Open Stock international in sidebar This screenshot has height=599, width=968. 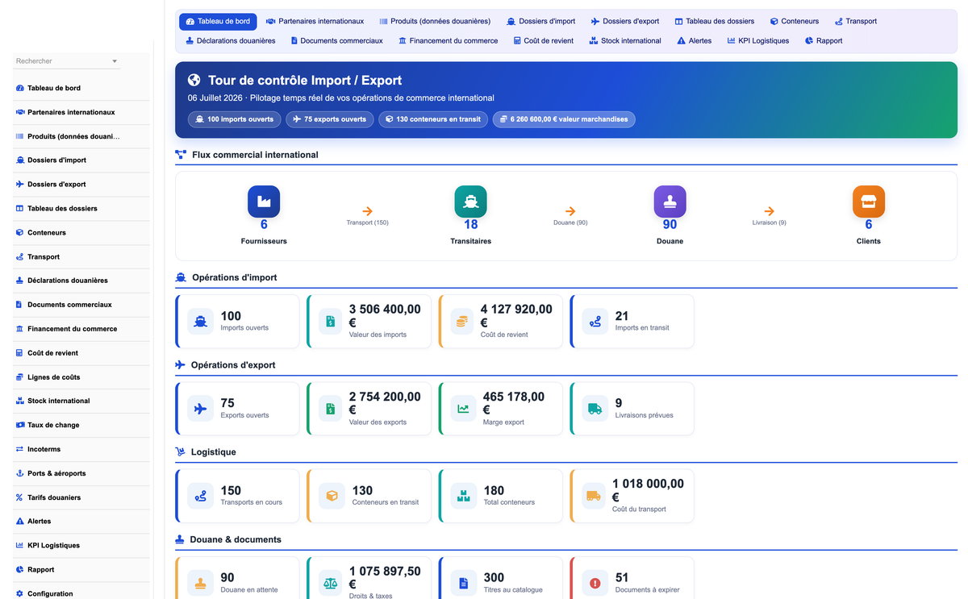(81, 401)
